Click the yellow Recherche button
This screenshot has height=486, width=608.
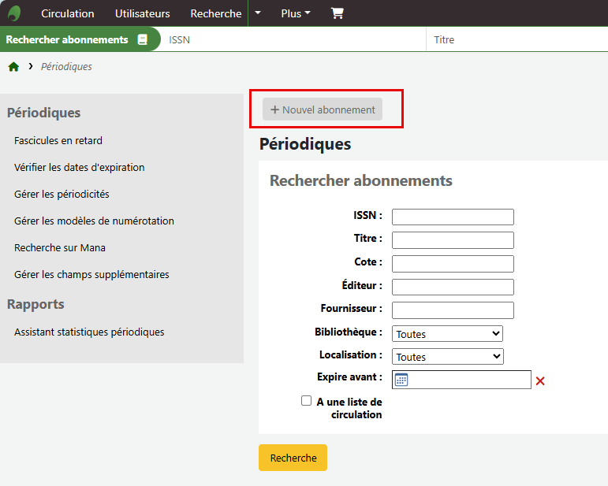click(x=293, y=458)
